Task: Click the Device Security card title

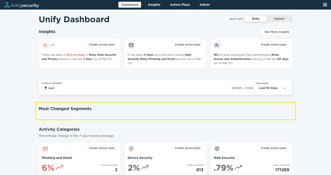Action: (140, 158)
